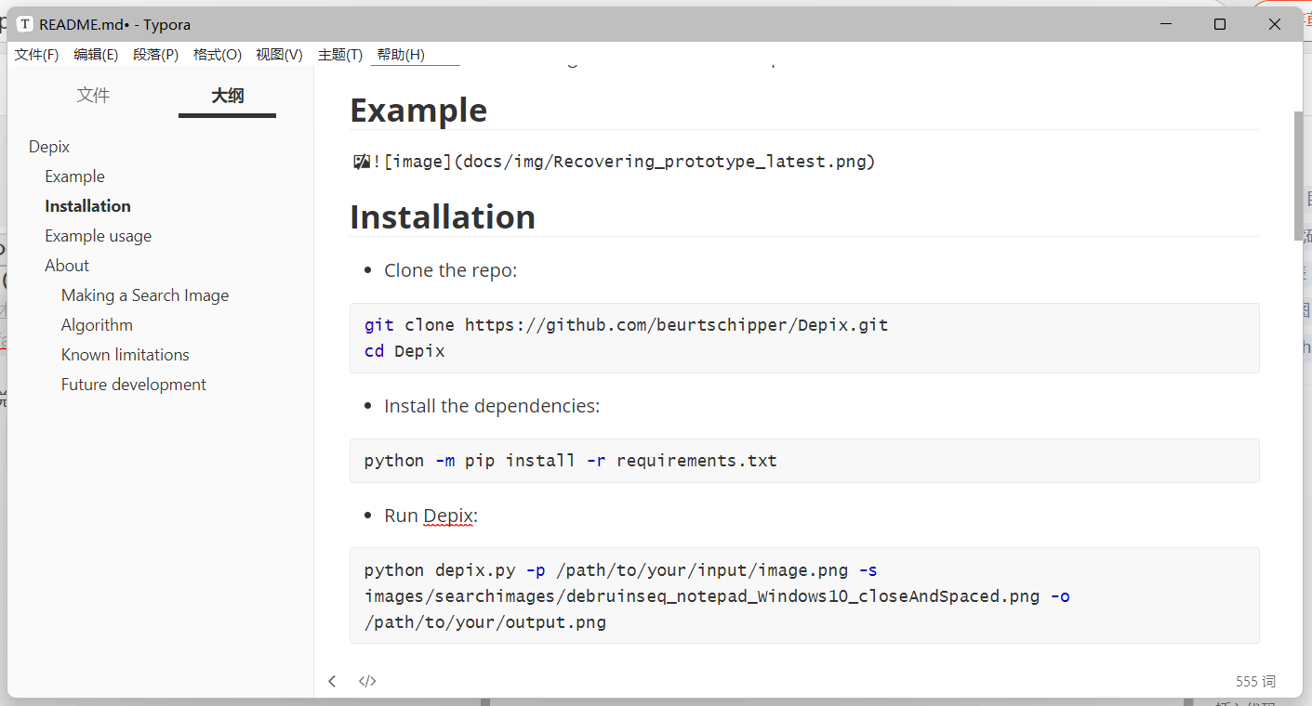The image size is (1312, 706).
Task: Click the 'cd Depix' code line
Action: tap(404, 351)
